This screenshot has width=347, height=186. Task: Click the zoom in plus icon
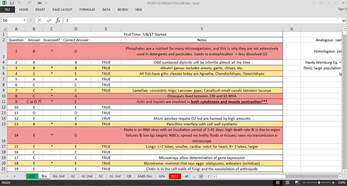(x=334, y=183)
